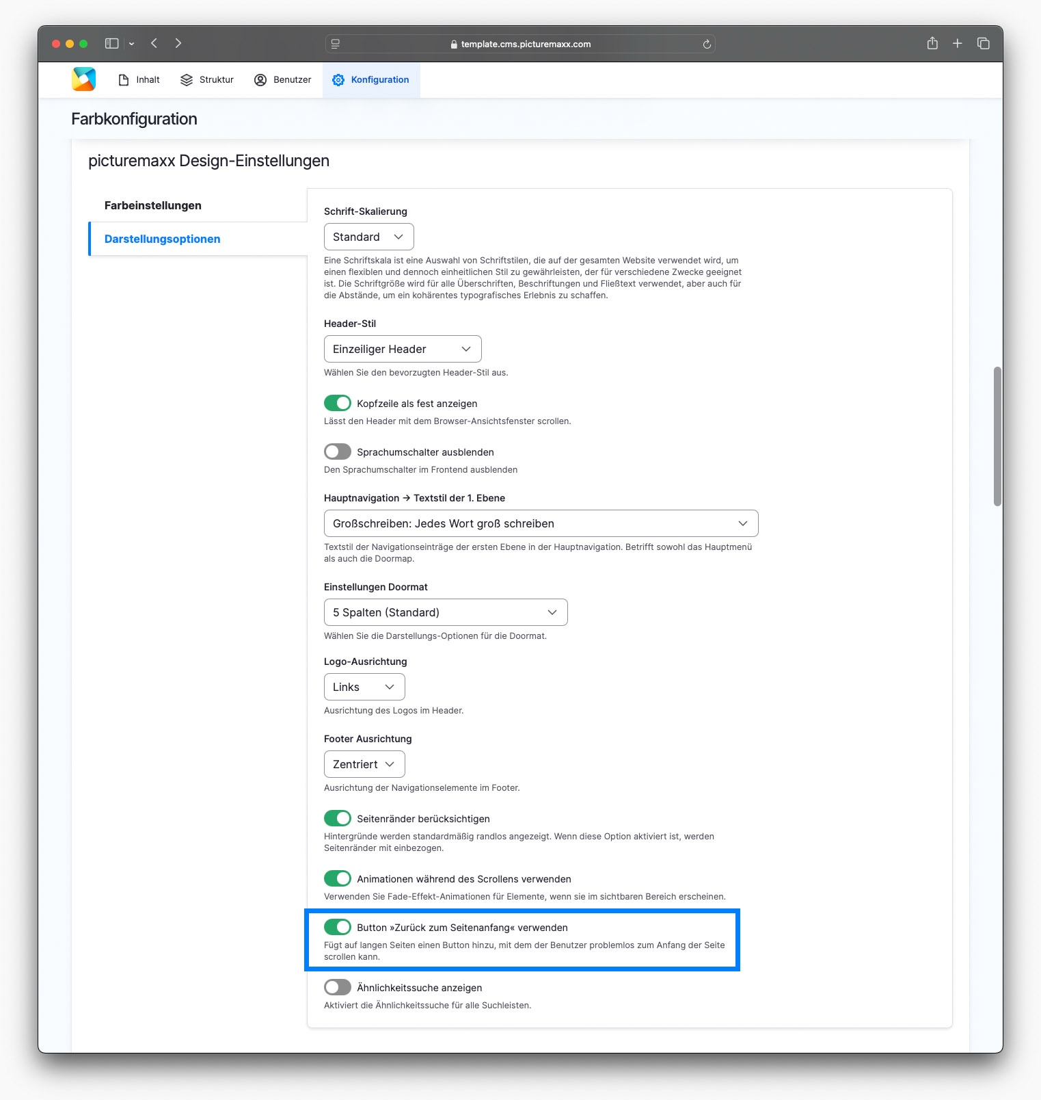The height and width of the screenshot is (1100, 1041).
Task: Enable Ähnlichkeitssuche anzeigen switch
Action: [x=338, y=987]
